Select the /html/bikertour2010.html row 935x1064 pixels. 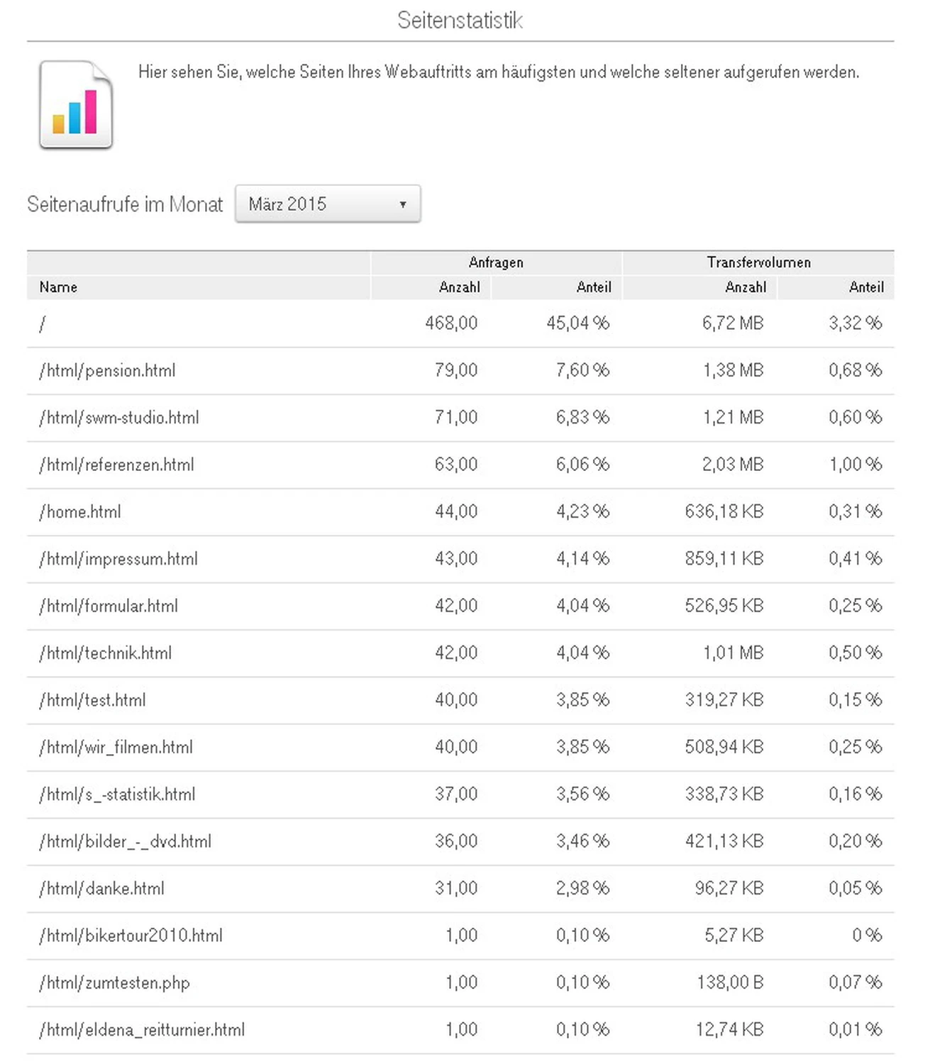(x=131, y=935)
